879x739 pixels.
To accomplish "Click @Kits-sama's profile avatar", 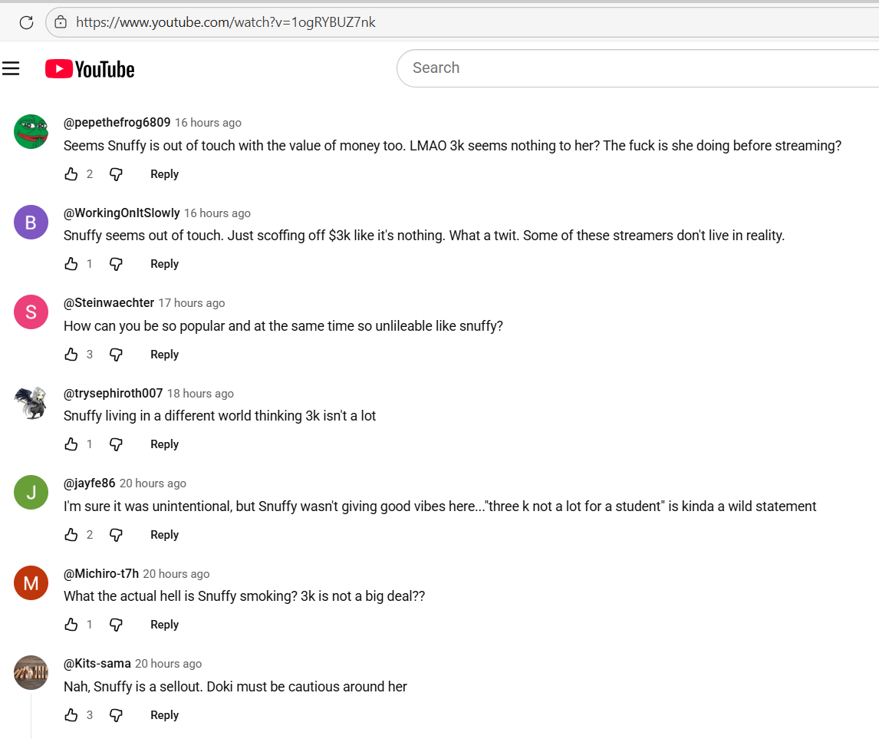I will [x=31, y=672].
